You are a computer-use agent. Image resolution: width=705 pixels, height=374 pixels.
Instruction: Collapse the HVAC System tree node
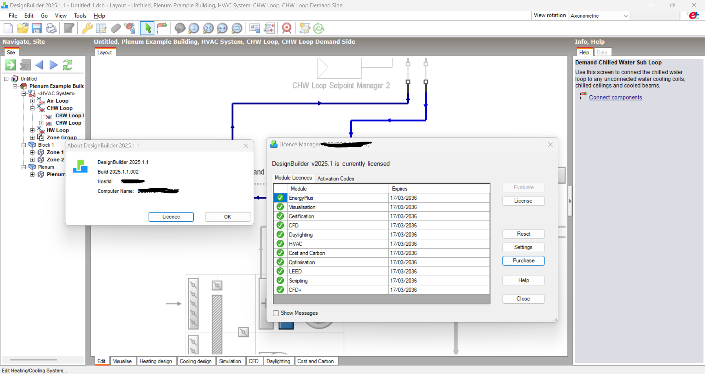point(24,93)
